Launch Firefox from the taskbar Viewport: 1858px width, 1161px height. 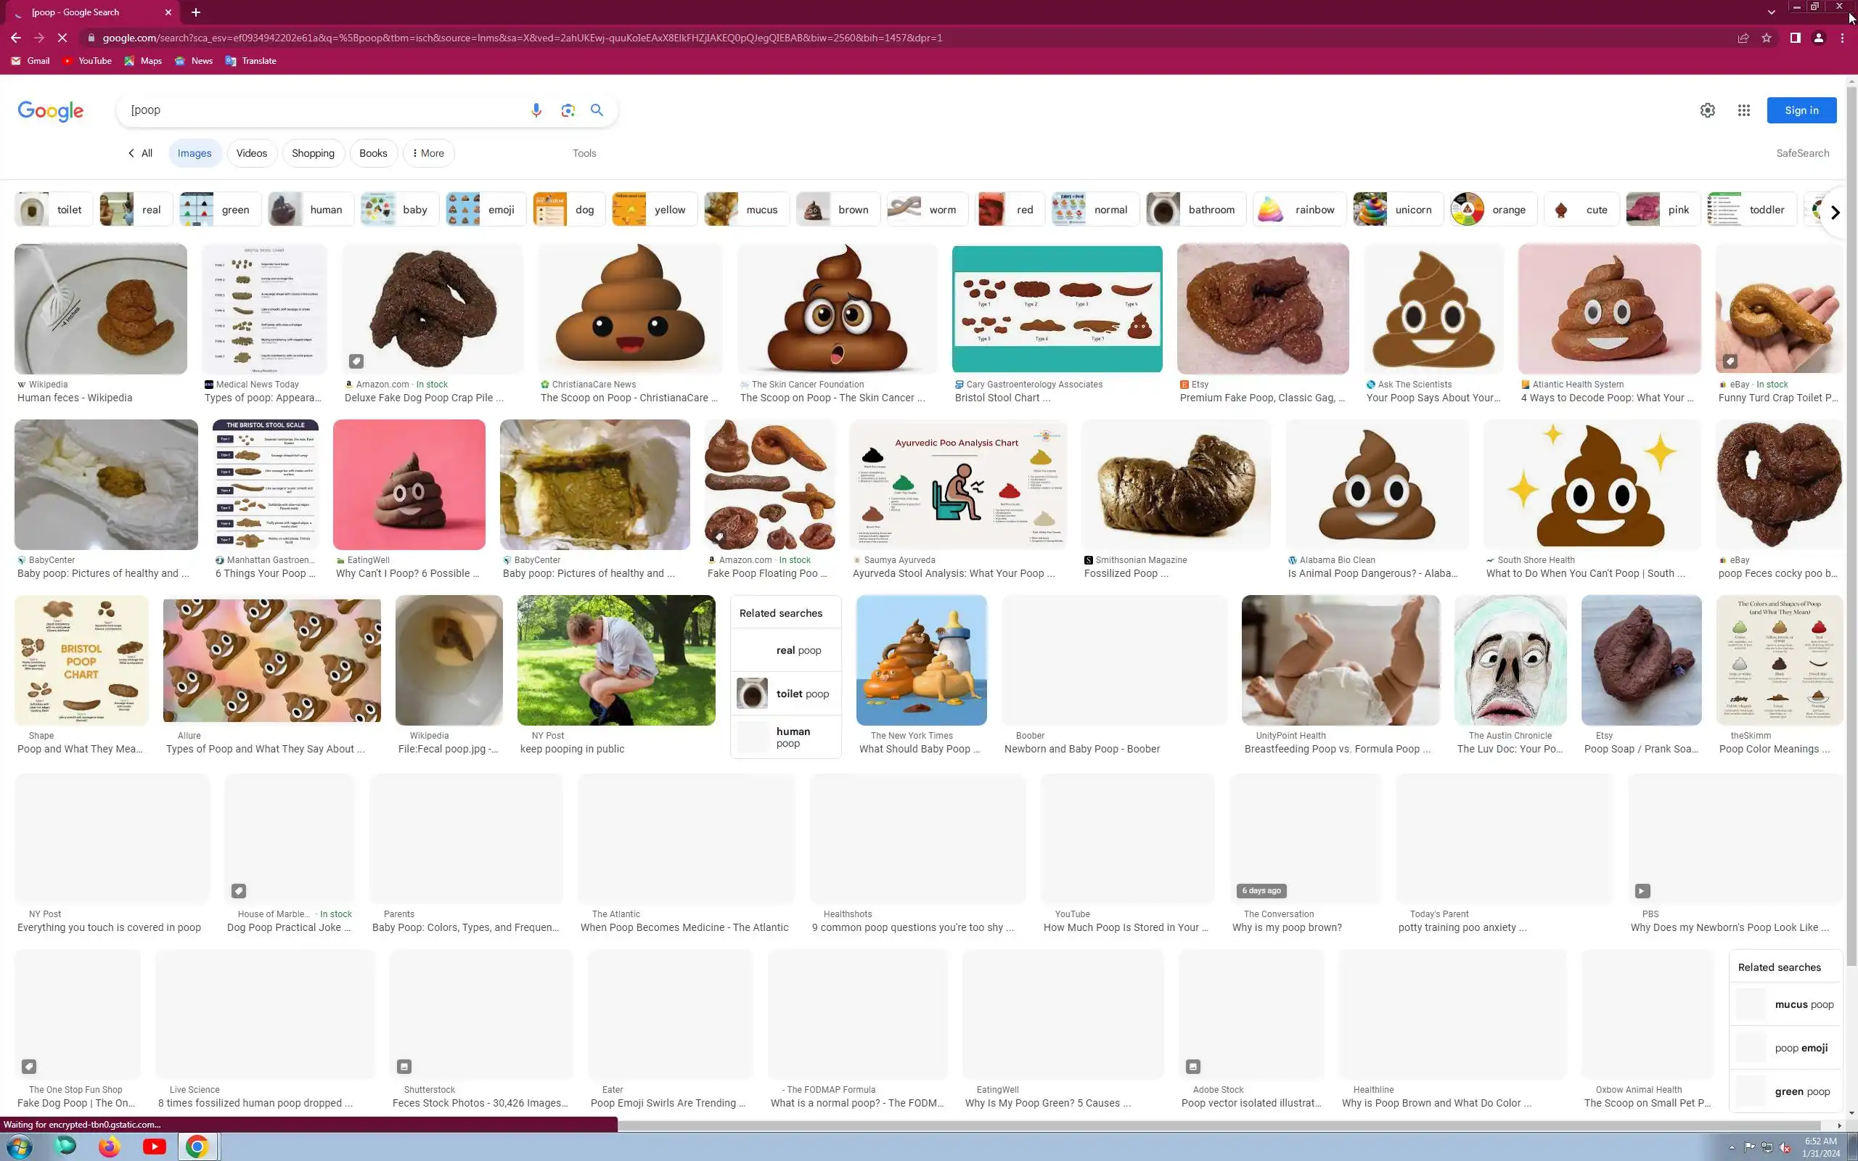[x=109, y=1146]
